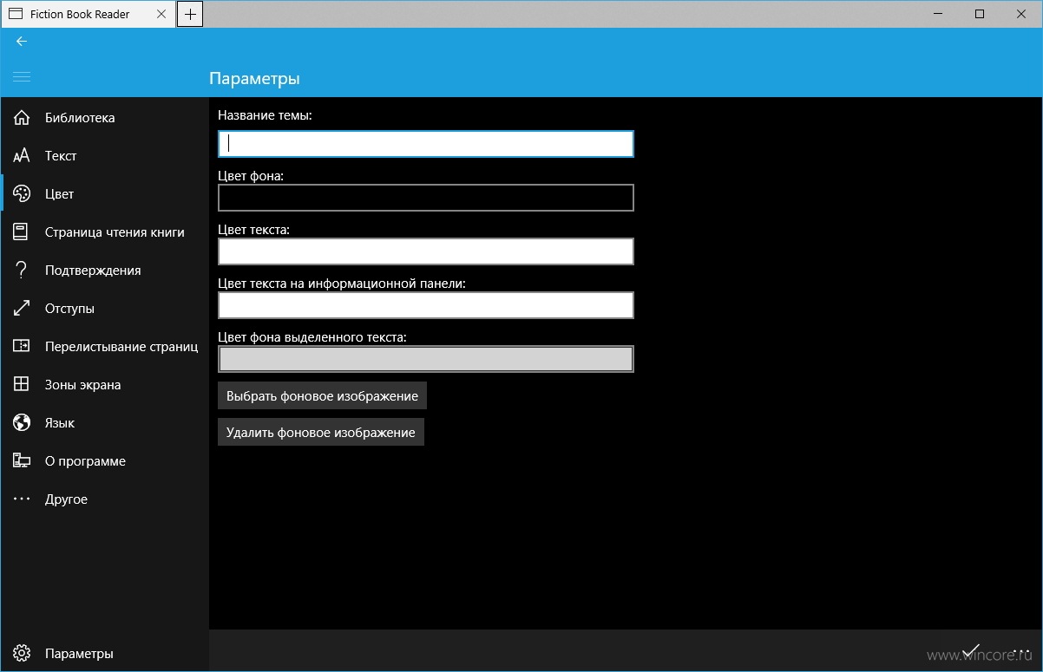Click the palette icon beside Цвет
Viewport: 1043px width, 672px height.
coord(22,194)
